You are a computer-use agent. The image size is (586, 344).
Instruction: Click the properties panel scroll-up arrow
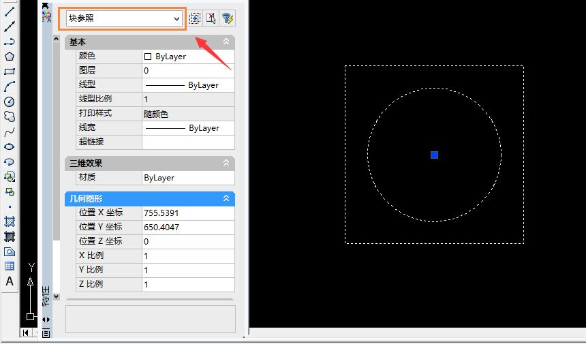pos(57,40)
